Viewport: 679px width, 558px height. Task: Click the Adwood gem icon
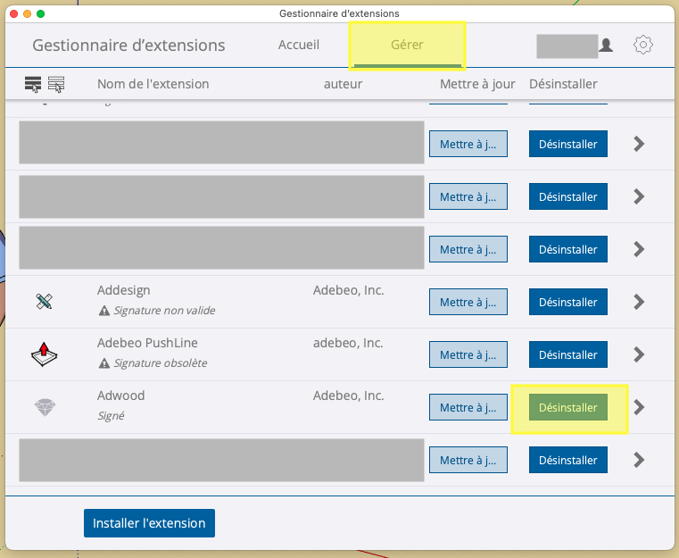(x=45, y=407)
